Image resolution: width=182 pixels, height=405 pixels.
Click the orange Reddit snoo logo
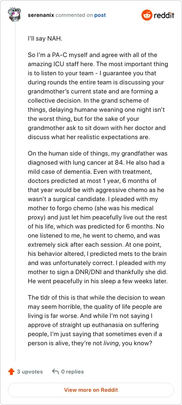click(147, 15)
